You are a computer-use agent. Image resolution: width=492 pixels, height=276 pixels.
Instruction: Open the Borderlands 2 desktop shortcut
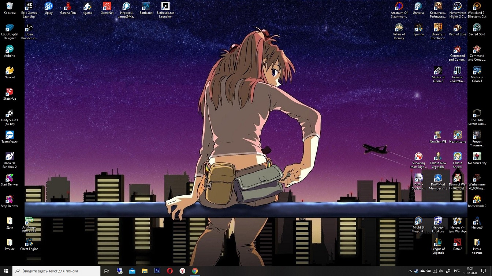[x=477, y=202]
